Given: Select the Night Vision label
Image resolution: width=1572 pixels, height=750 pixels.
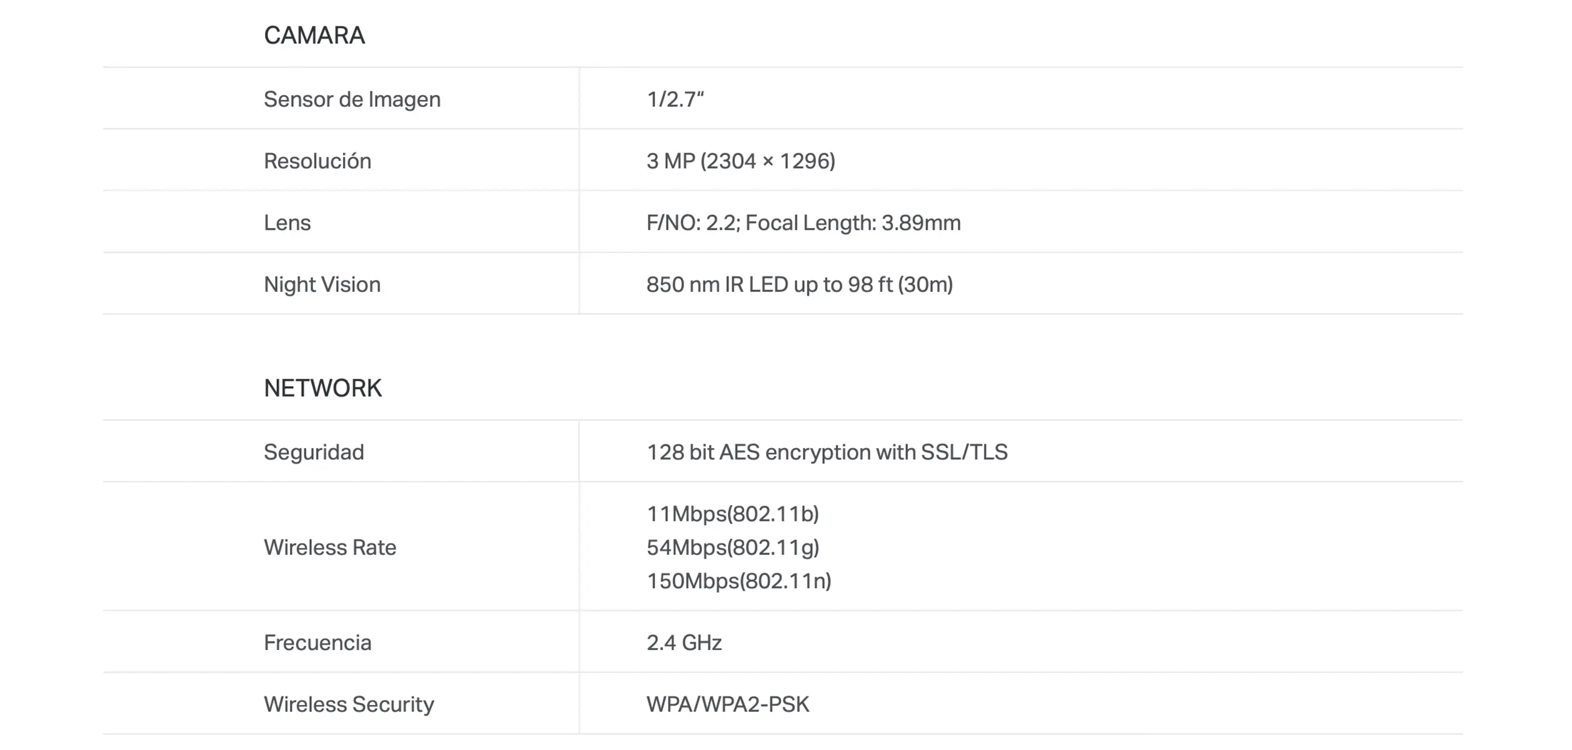Looking at the screenshot, I should (322, 285).
